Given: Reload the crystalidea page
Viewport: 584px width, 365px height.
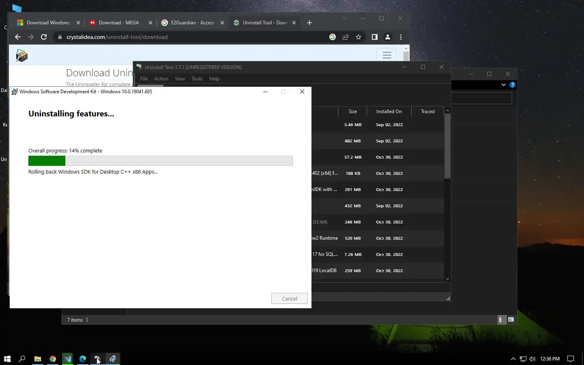Looking at the screenshot, I should [44, 37].
